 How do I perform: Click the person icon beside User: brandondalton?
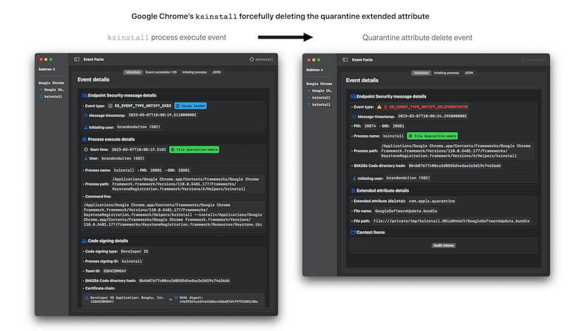(86, 158)
